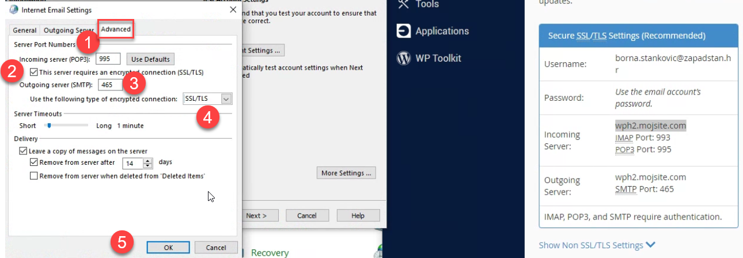743x258 pixels.
Task: Click the Incoming server POP3 port field
Action: tap(108, 59)
